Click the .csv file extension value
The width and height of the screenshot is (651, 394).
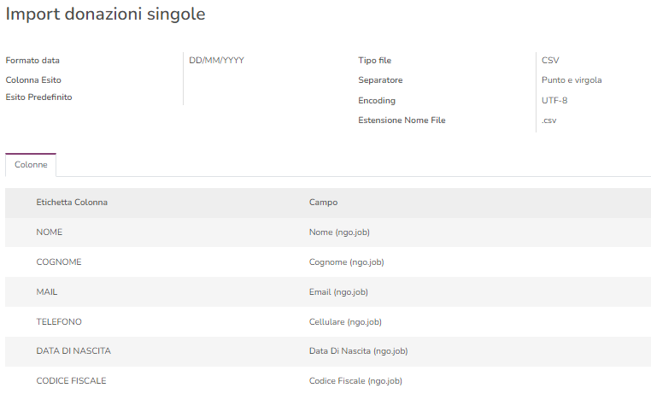tap(549, 121)
